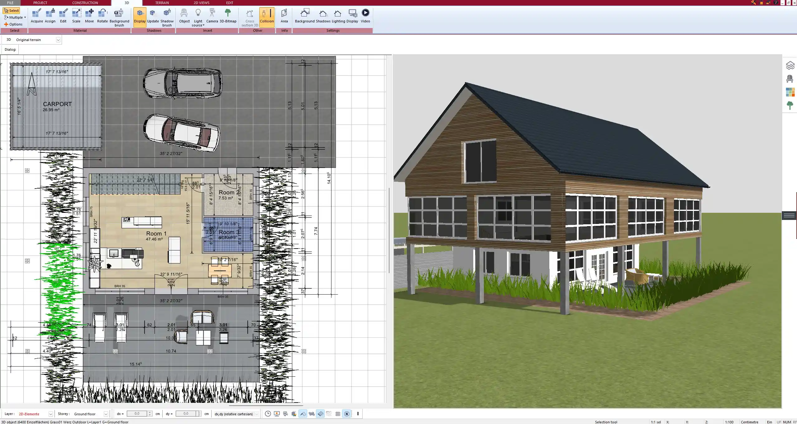
Task: Click the Select button in the ribbon
Action: [x=12, y=10]
